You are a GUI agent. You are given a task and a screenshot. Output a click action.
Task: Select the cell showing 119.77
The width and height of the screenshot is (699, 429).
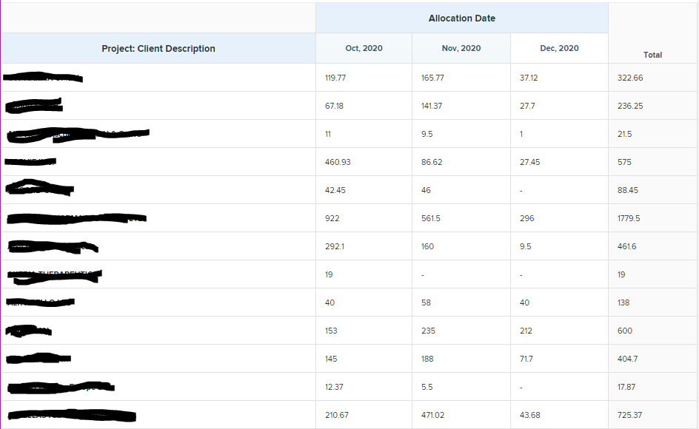[336, 78]
